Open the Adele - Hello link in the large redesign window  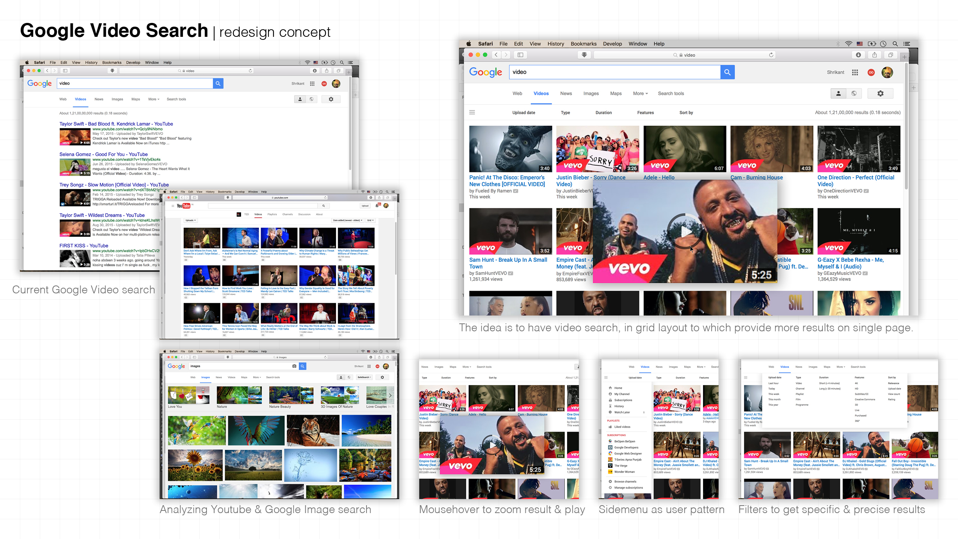point(659,177)
